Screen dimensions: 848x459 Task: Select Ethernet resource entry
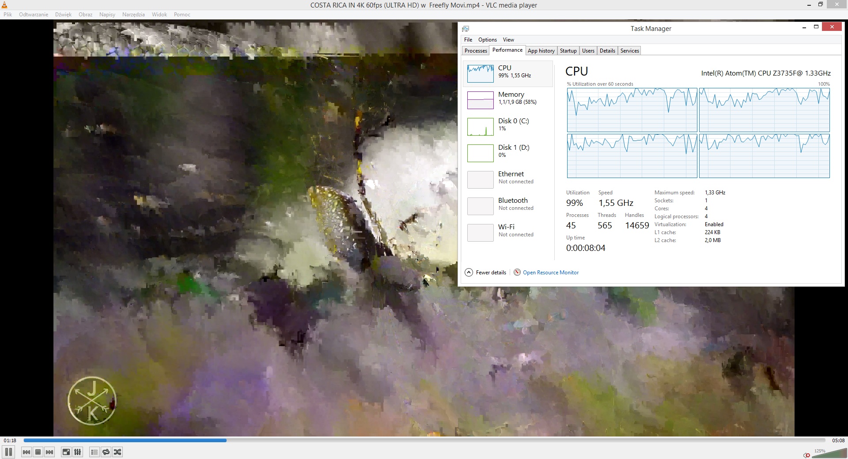click(508, 179)
